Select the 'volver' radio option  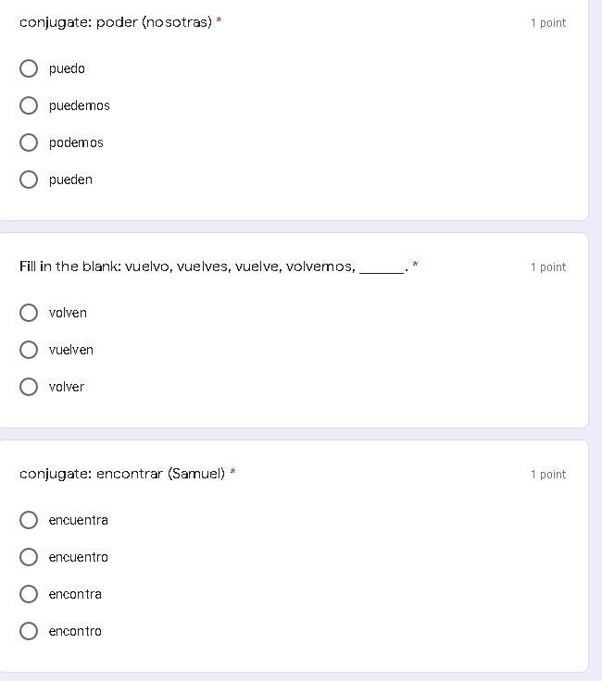[29, 387]
